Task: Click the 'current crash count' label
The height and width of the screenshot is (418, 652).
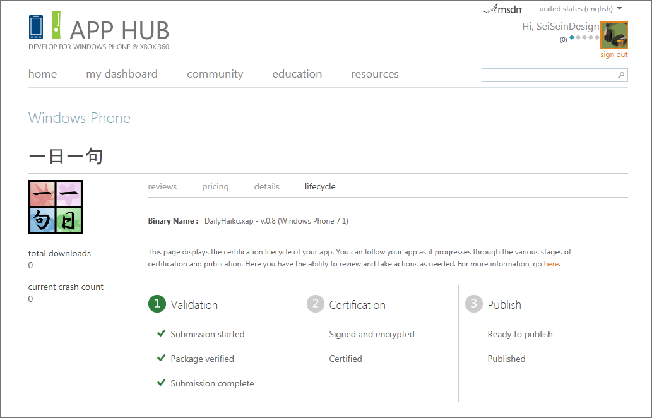Action: [x=66, y=287]
